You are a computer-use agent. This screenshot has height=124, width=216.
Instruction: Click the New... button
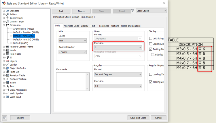(81, 11)
